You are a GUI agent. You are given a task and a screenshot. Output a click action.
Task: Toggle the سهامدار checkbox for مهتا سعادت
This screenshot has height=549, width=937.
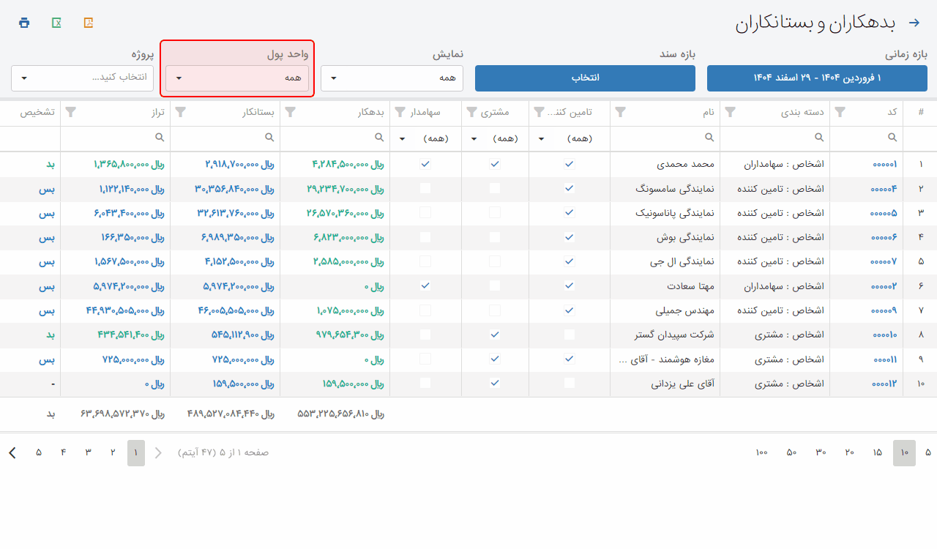[x=425, y=285]
